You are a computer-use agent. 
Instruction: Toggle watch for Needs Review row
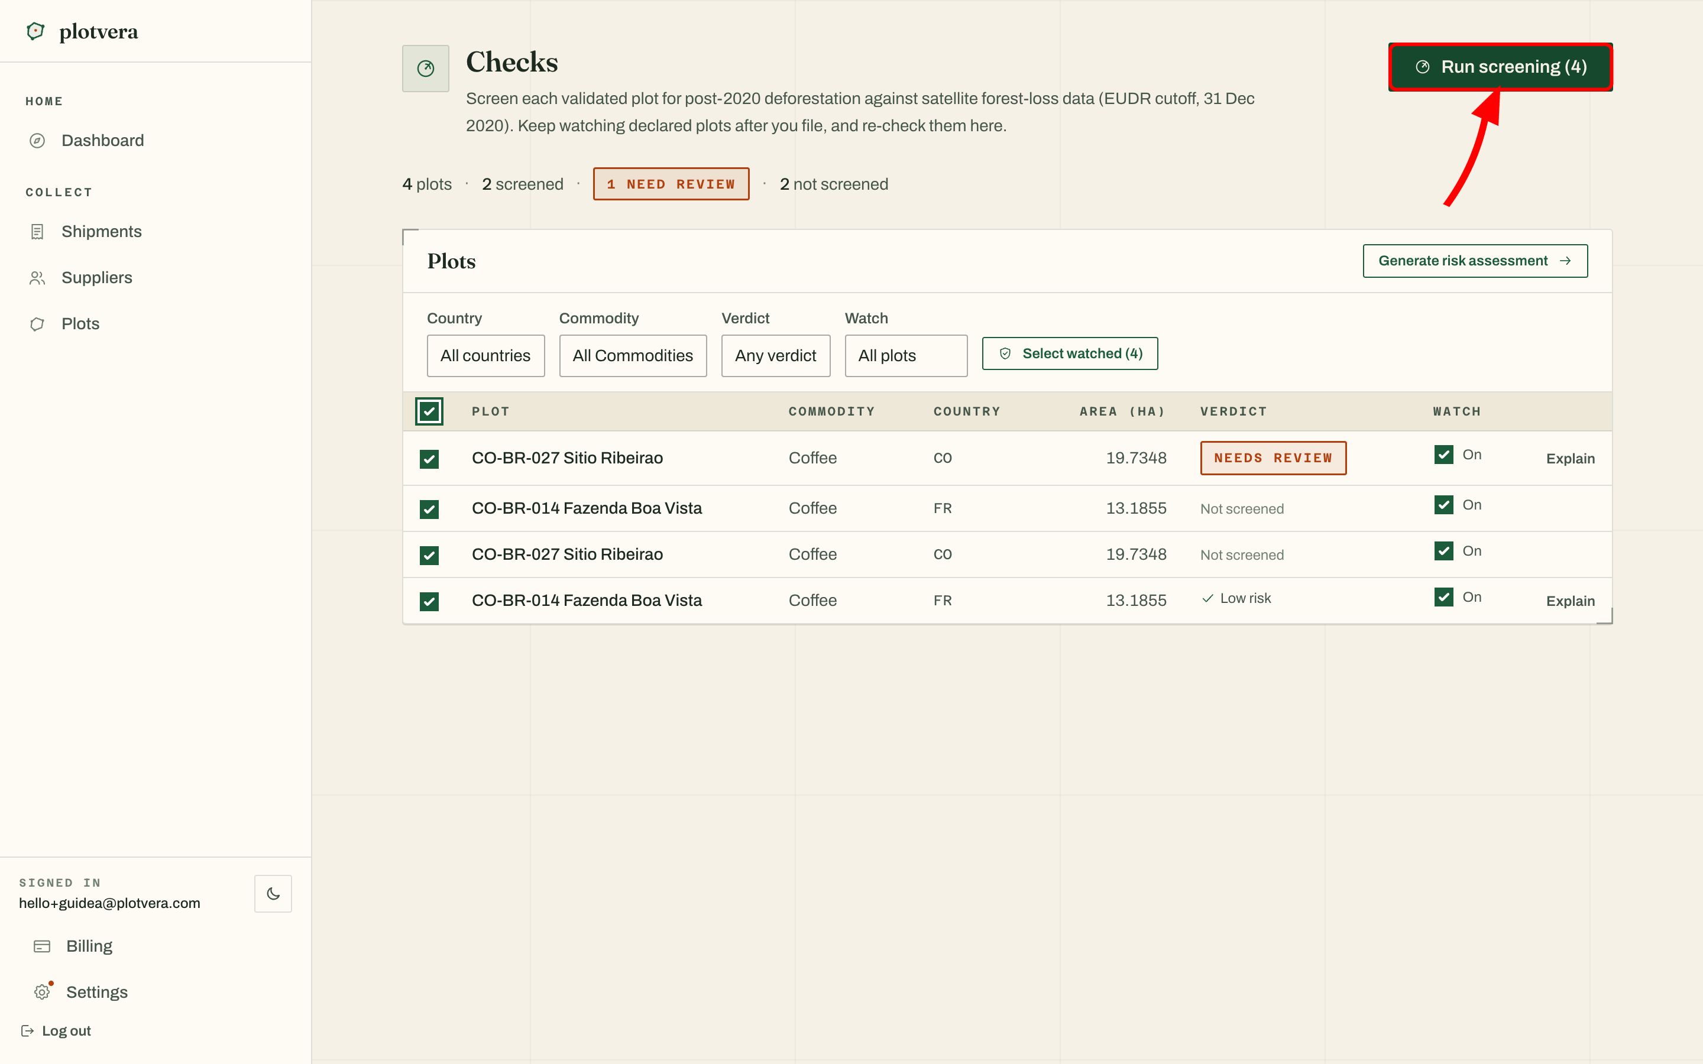(1443, 455)
